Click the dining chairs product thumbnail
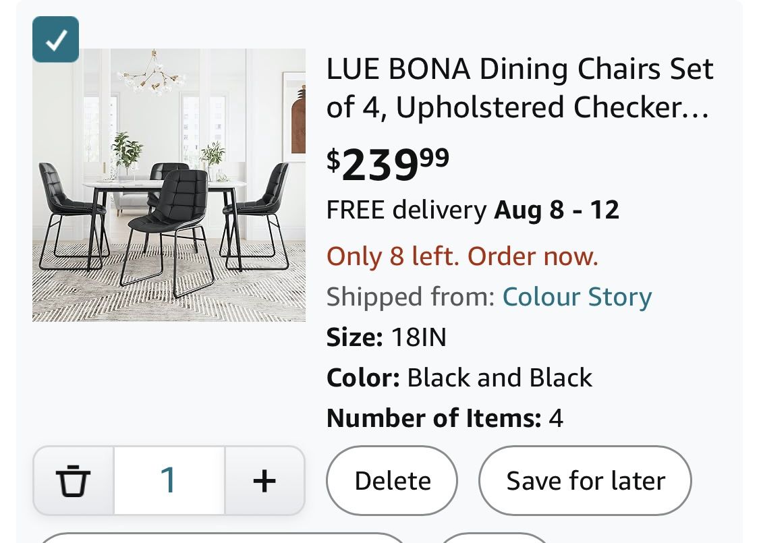The width and height of the screenshot is (759, 543). pos(169,185)
